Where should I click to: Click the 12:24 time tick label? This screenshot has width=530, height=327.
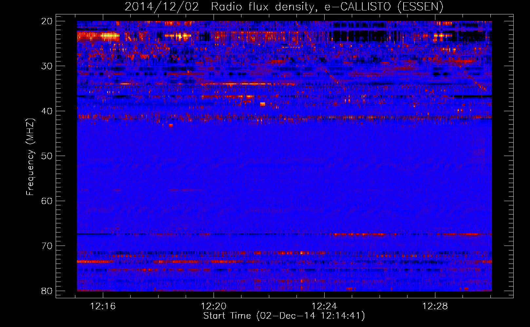click(324, 306)
